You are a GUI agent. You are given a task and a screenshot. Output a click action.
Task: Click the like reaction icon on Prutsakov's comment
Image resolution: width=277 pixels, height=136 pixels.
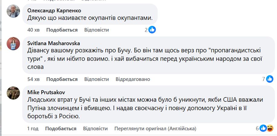pos(263,128)
